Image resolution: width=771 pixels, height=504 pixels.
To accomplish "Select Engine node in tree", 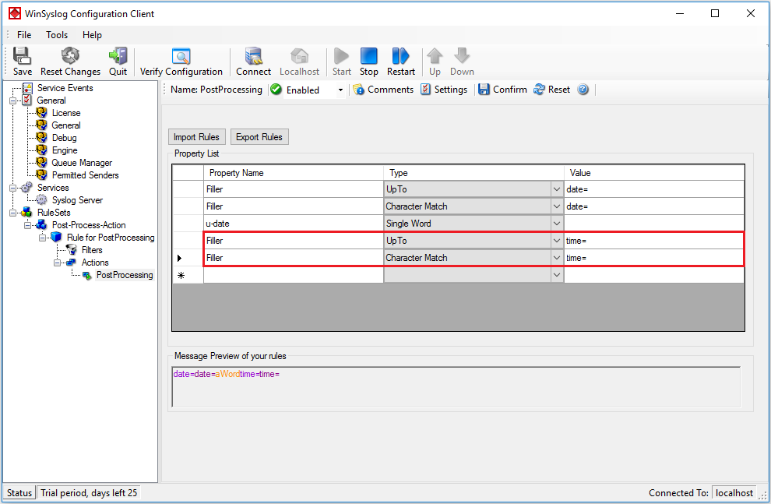I will [65, 150].
